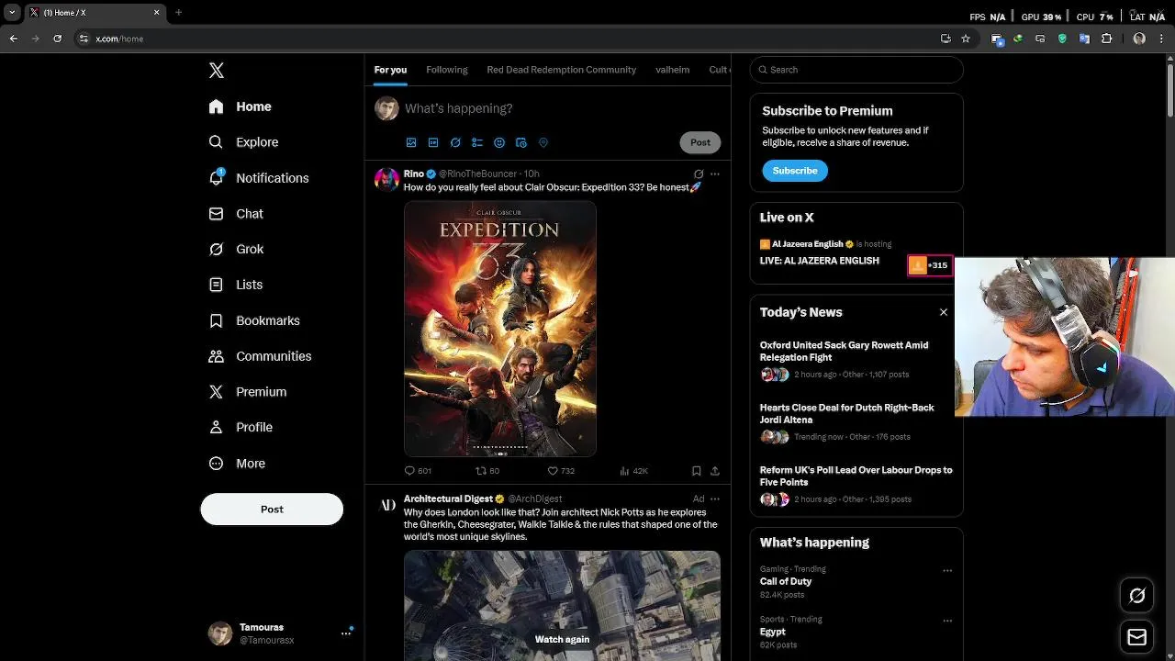Open more options for Call of Duty trend

947,570
